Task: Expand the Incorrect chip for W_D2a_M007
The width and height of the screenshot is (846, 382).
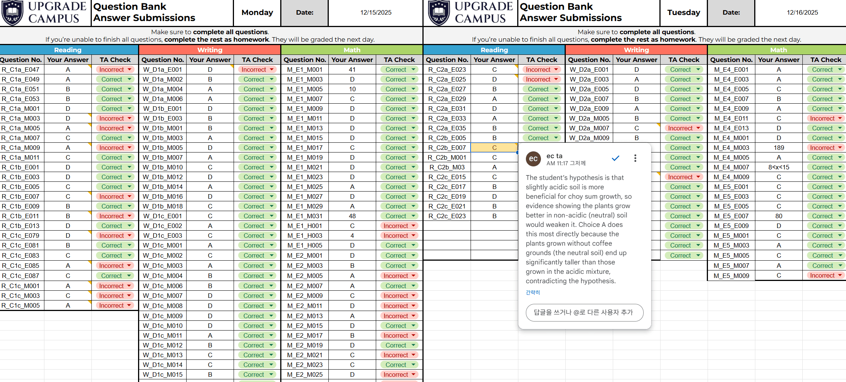Action: 698,128
